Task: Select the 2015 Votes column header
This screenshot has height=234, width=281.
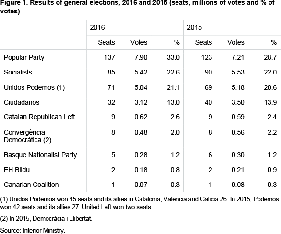Action: click(235, 42)
